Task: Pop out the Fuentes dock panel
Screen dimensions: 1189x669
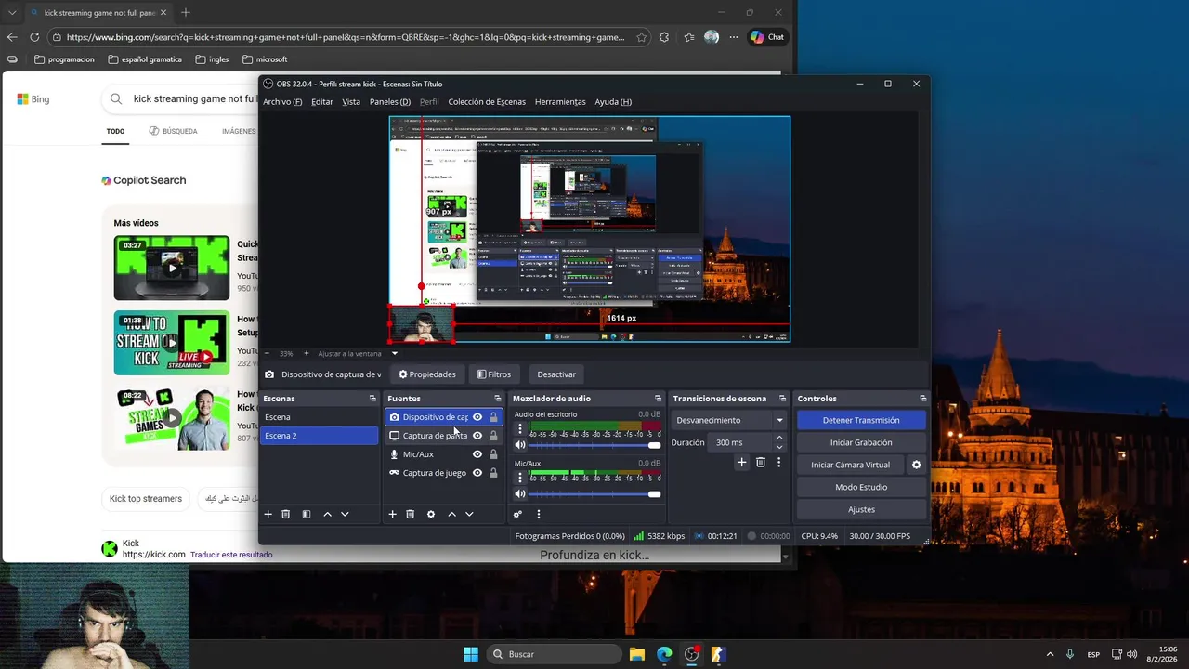Action: tap(498, 399)
